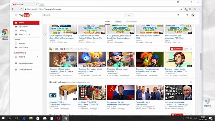This screenshot has height=121, width=215.
Task: Open the clock and date in the taskbar
Action: 203,118
